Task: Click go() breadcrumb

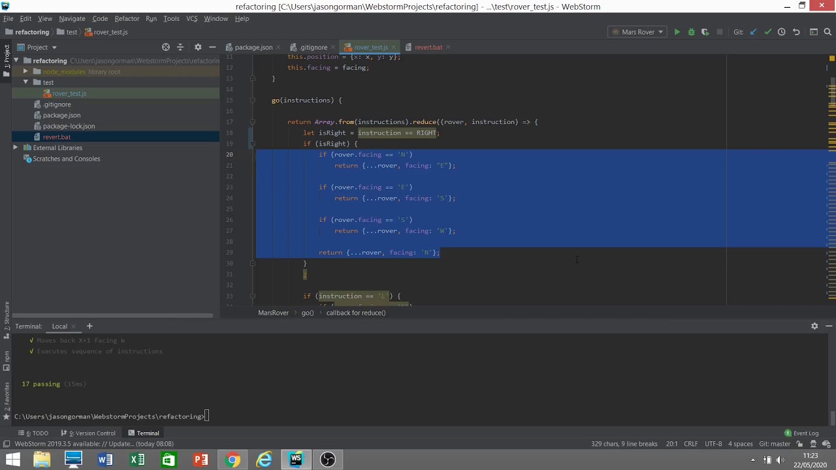Action: (308, 313)
